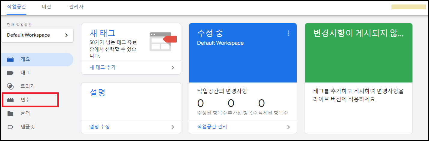429x141 pixels.
Task: Click the 수정 중 heading
Action: click(x=210, y=33)
